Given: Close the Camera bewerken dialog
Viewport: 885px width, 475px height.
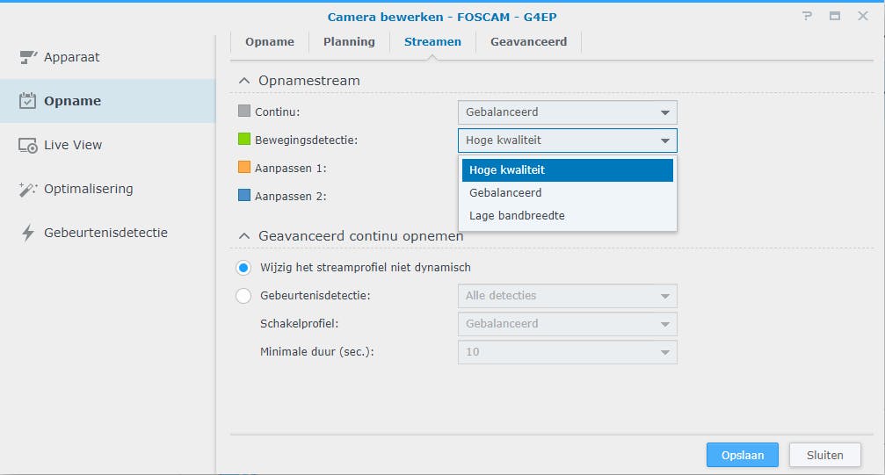Looking at the screenshot, I should (863, 17).
